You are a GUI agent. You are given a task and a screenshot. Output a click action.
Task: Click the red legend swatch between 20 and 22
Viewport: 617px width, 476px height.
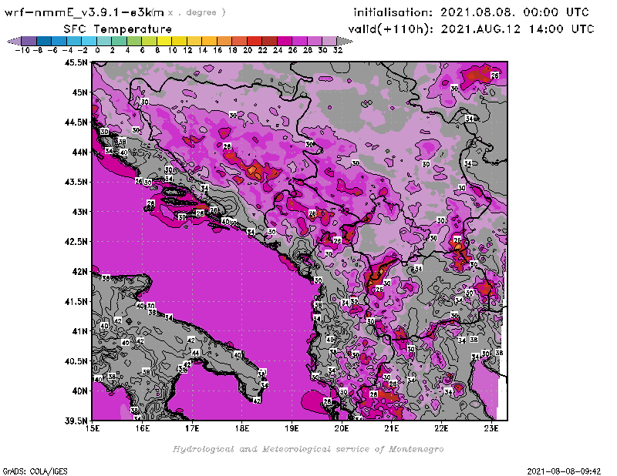(255, 41)
